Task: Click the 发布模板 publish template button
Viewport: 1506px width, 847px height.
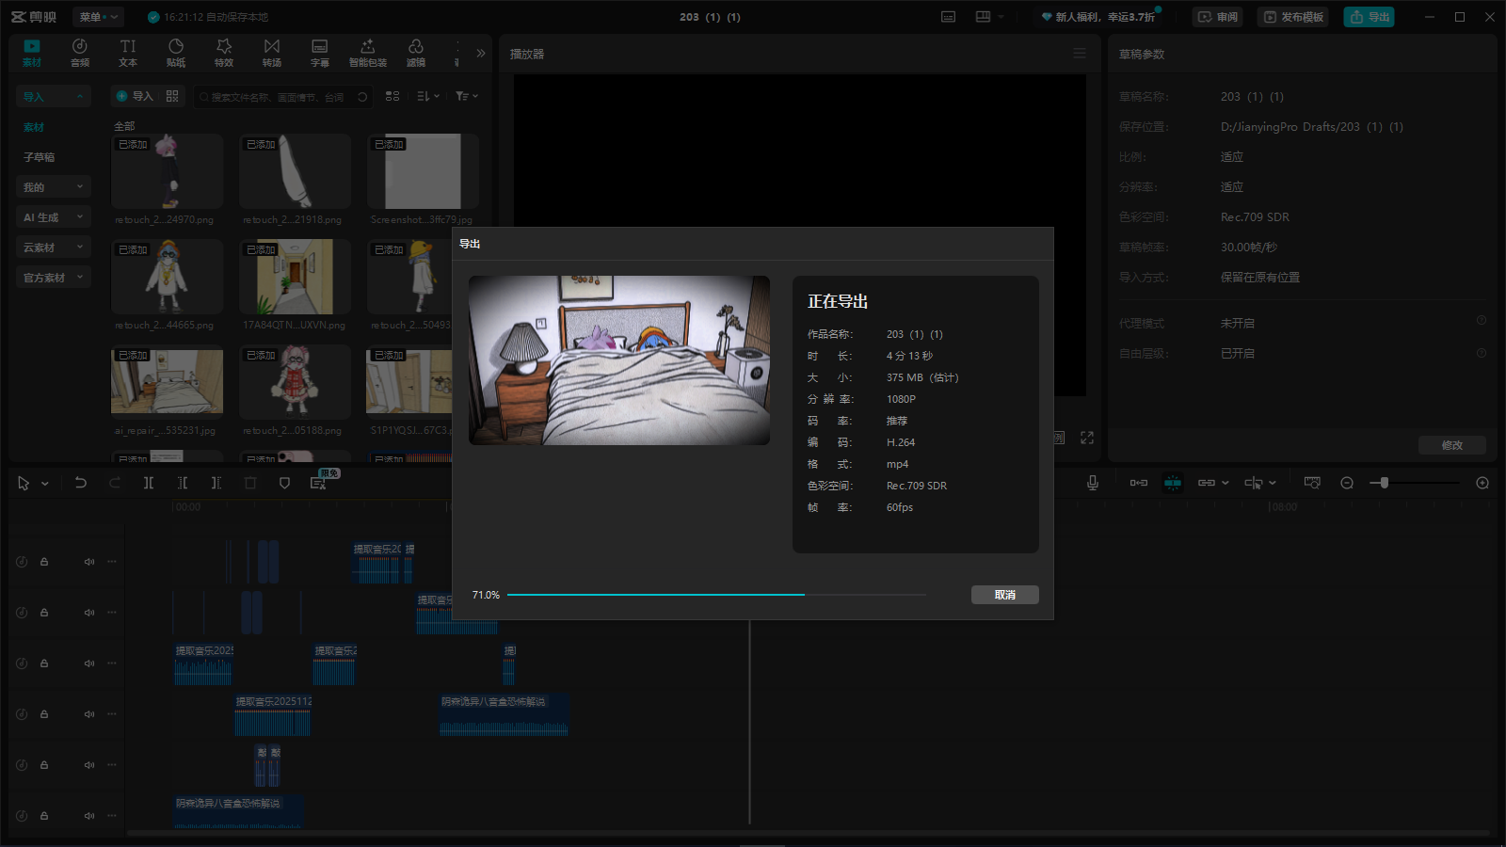Action: 1293,17
